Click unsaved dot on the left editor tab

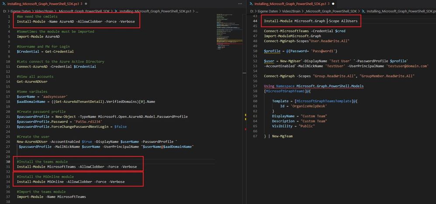[86, 4]
